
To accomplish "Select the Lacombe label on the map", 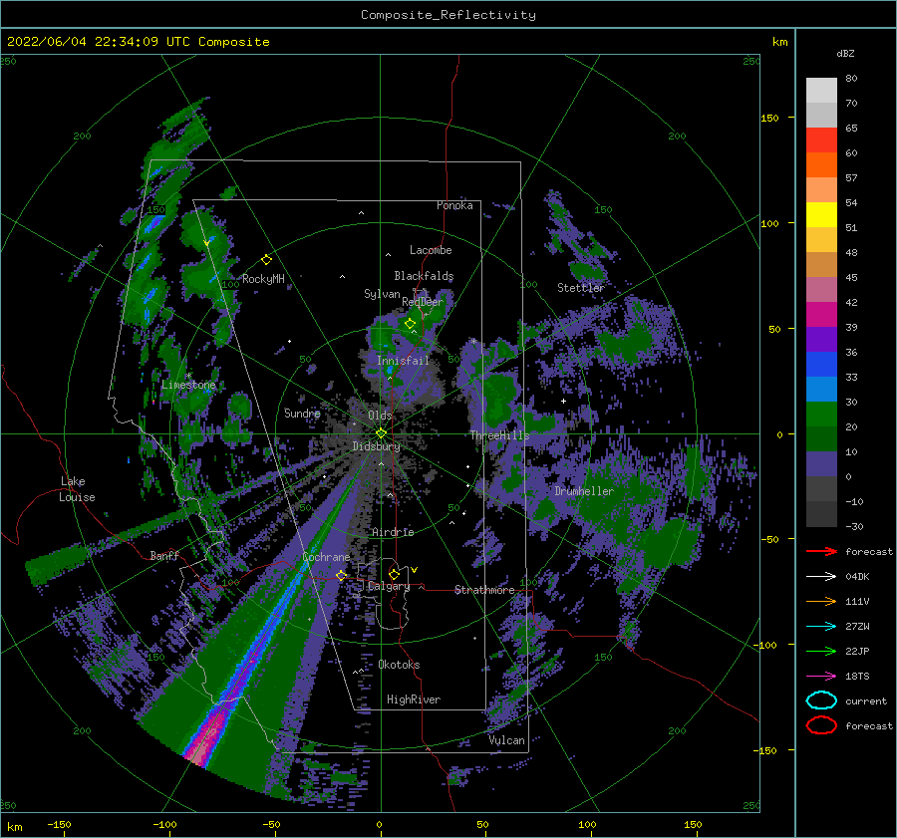I will pyautogui.click(x=431, y=250).
